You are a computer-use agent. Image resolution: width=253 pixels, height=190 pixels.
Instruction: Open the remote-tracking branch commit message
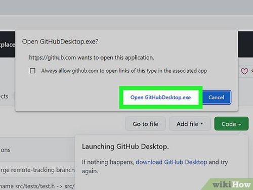37,170
